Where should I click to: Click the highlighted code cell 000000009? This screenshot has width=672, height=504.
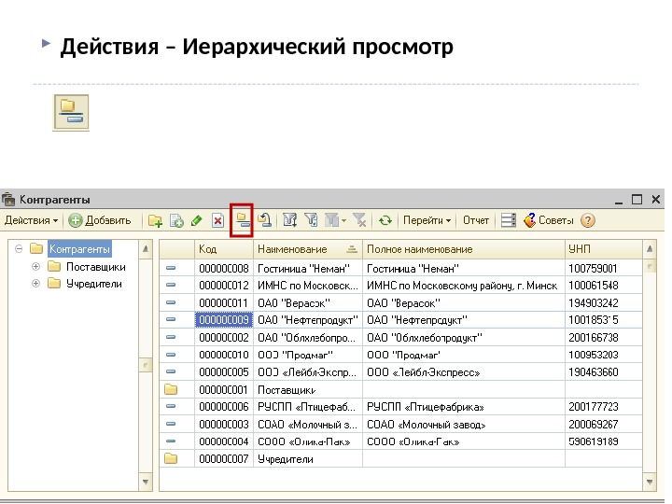tap(224, 320)
